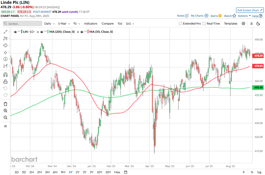
Task: Delete drawings with the trash icon
Action: click(5, 104)
